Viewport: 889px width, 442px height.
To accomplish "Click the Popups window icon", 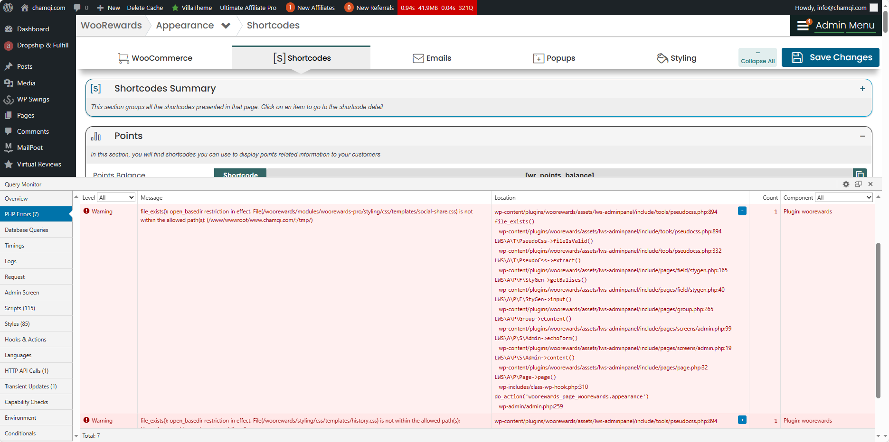I will click(539, 58).
